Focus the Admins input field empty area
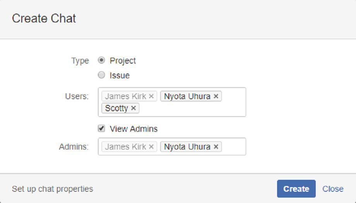The width and height of the screenshot is (356, 203). [233, 146]
